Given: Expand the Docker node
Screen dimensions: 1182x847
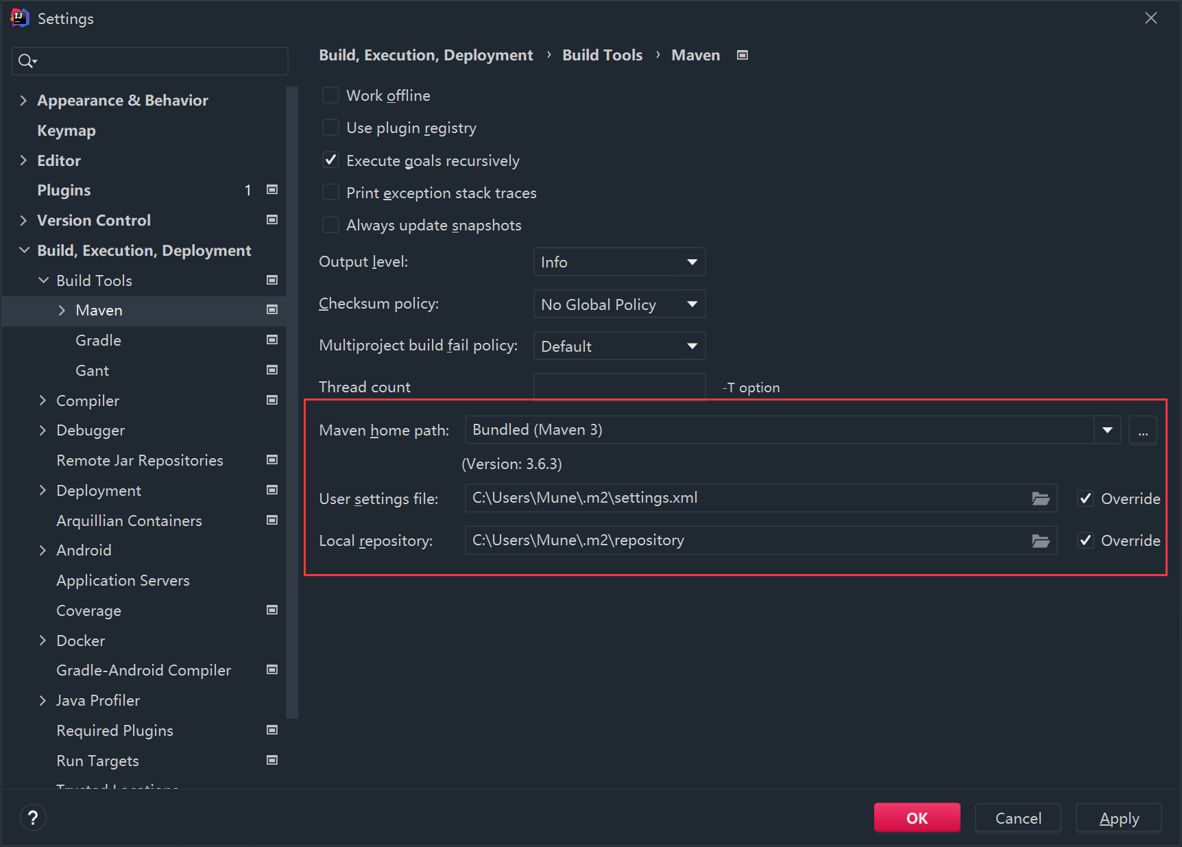Looking at the screenshot, I should pos(43,641).
